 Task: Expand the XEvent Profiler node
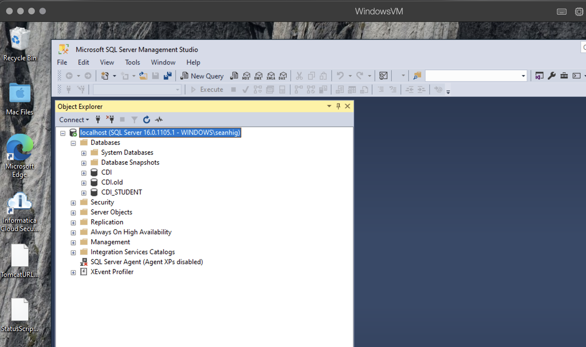[73, 272]
